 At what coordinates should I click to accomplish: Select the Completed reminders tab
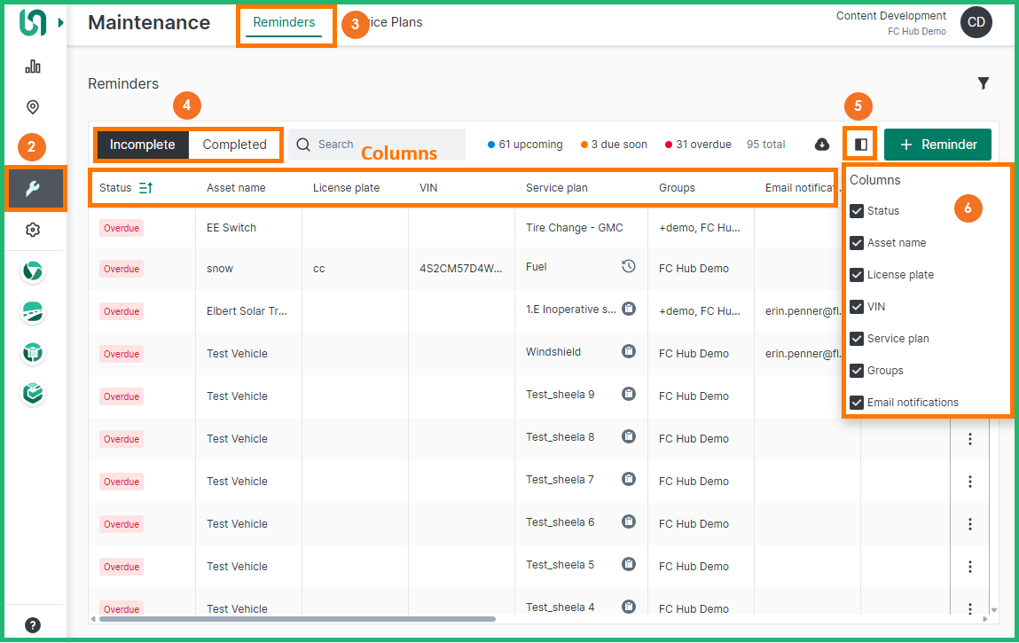pos(234,145)
